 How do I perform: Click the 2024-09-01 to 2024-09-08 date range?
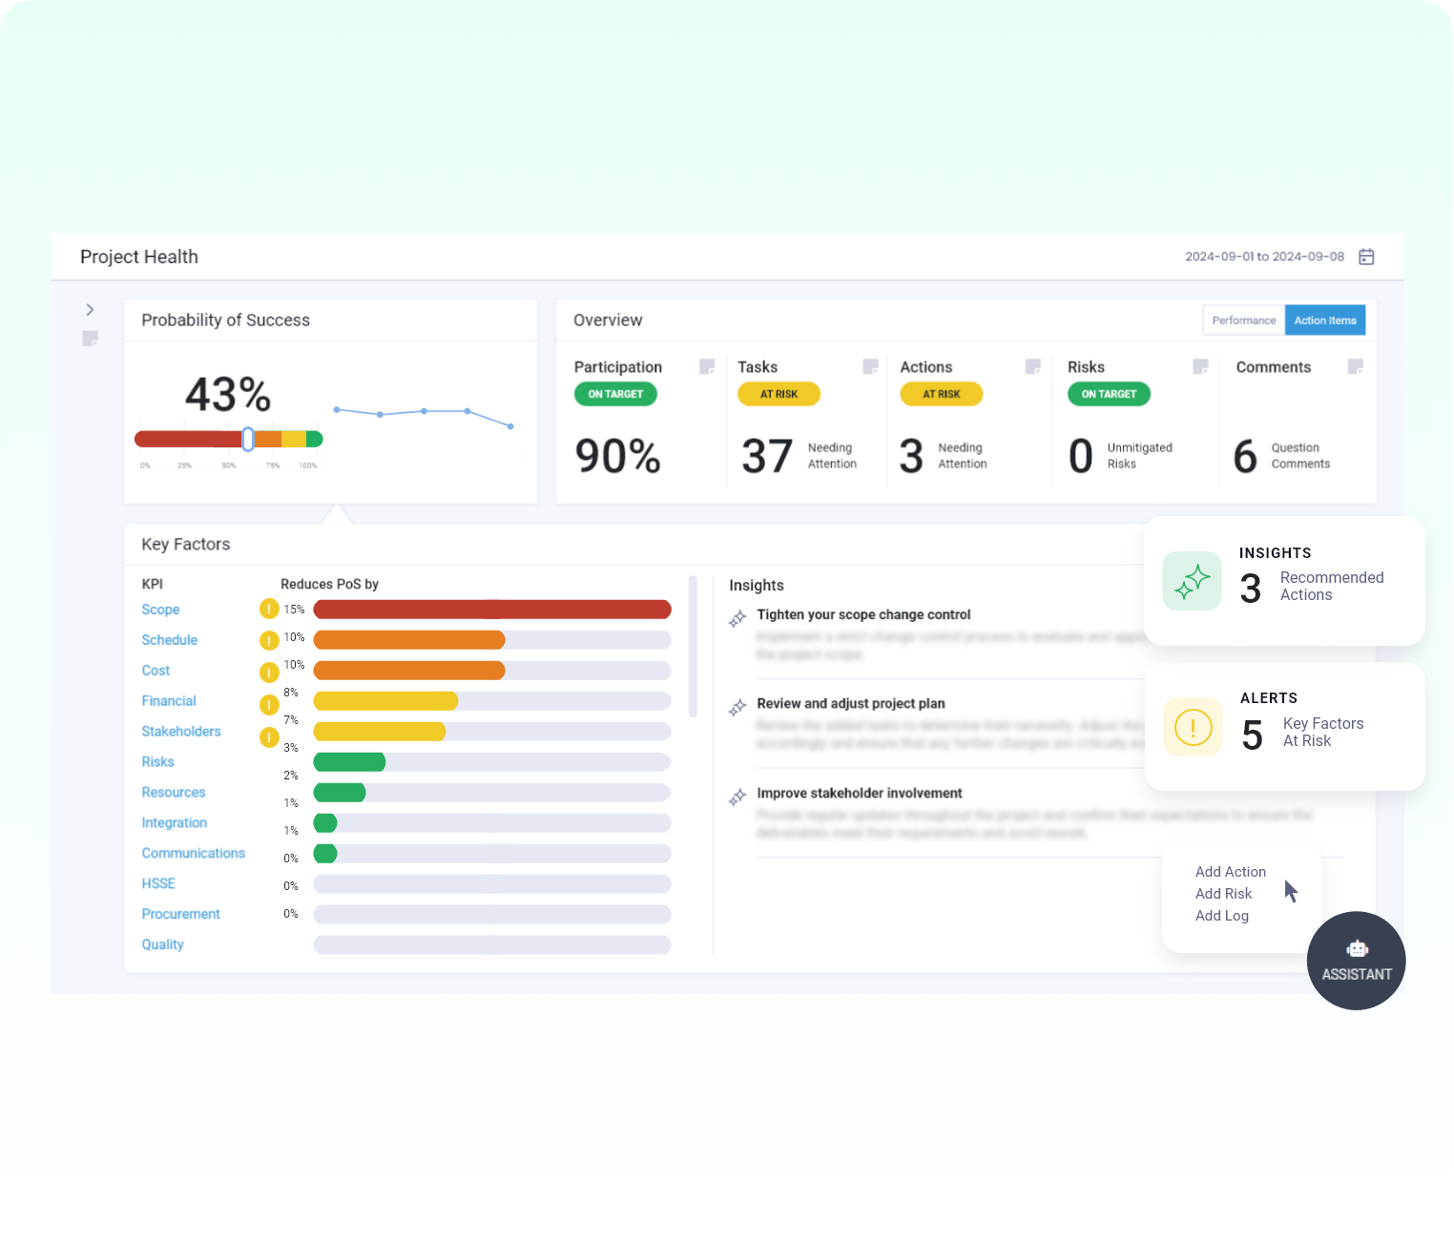click(x=1264, y=257)
